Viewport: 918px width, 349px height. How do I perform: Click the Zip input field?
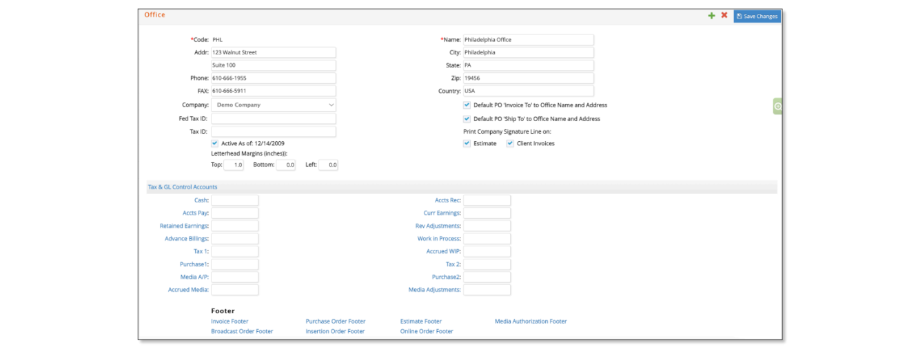pos(528,78)
